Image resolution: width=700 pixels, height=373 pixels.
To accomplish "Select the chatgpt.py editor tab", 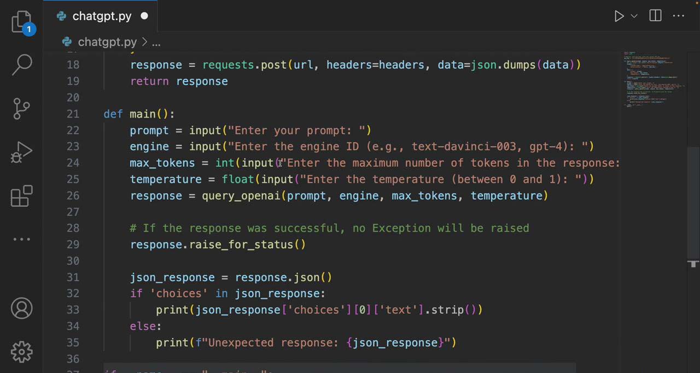I will [102, 16].
